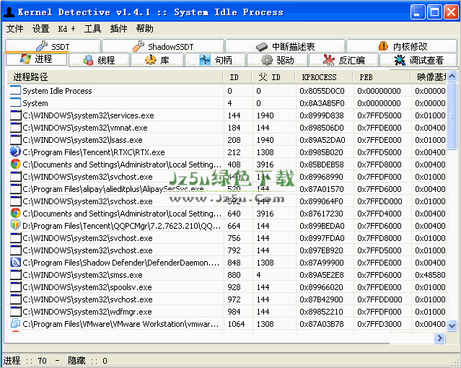Viewport: 461px width, 368px height.
Task: Open the 插件 menu
Action: pyautogui.click(x=118, y=29)
